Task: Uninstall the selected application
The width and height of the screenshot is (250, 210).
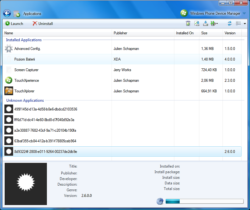Action: click(x=42, y=24)
